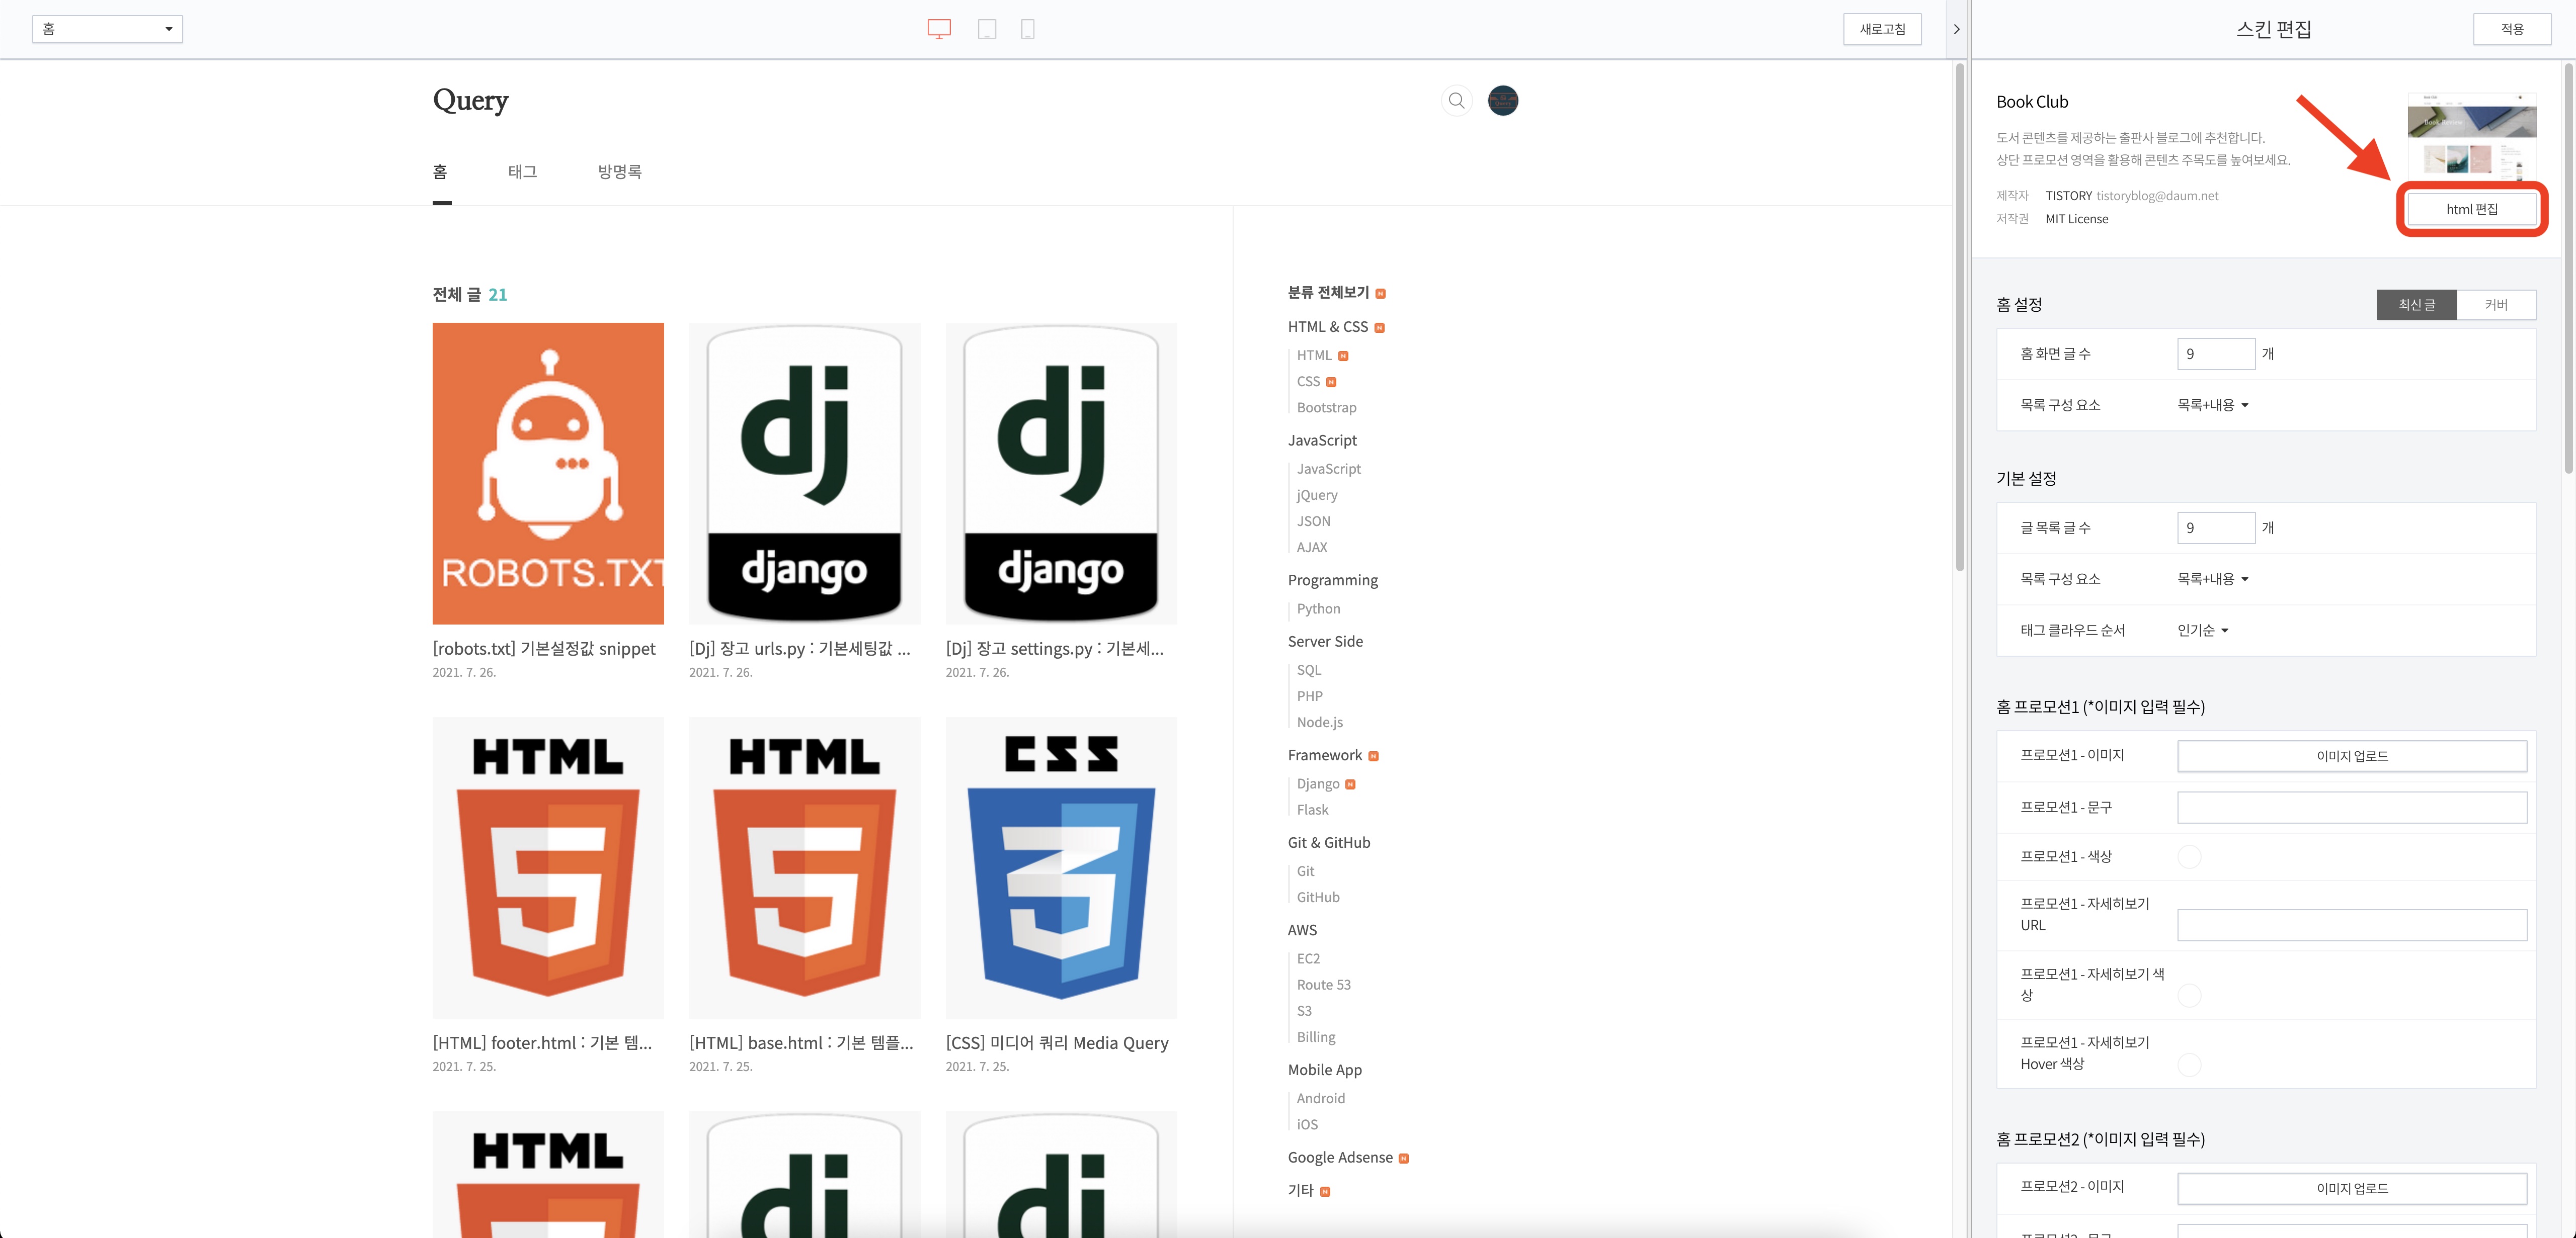Viewport: 2576px width, 1238px height.
Task: Select the tablet preview icon
Action: point(986,29)
